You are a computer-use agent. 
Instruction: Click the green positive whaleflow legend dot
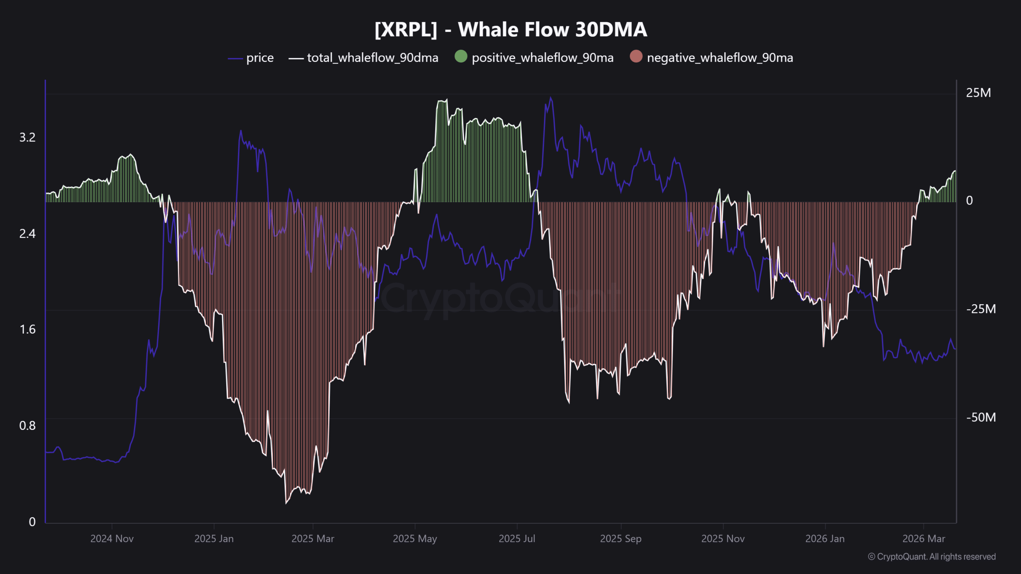pos(461,57)
